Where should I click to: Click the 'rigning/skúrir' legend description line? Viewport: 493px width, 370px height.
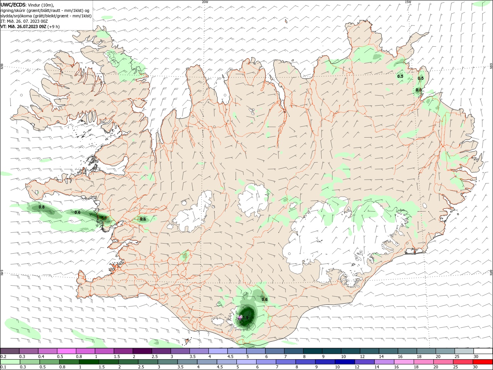[45, 10]
